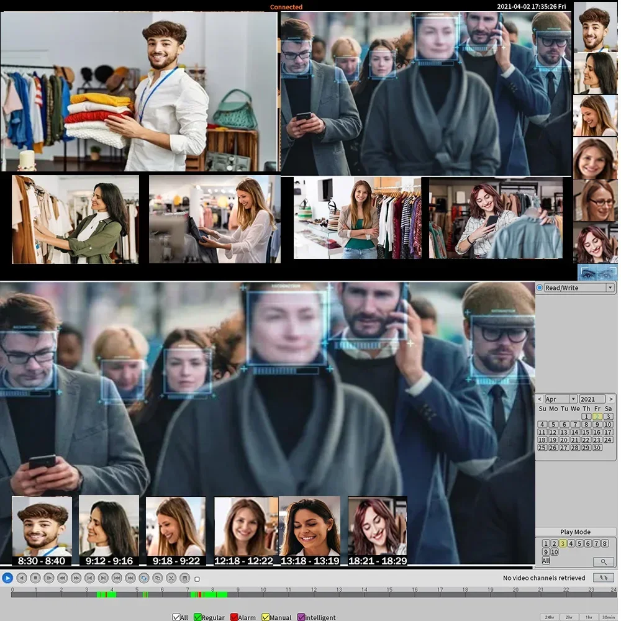Screen dimensions: 621x621
Task: Toggle the Manual recording checkbox
Action: 265,617
